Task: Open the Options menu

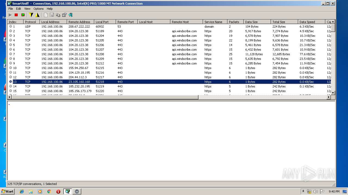Action: tap(39, 9)
